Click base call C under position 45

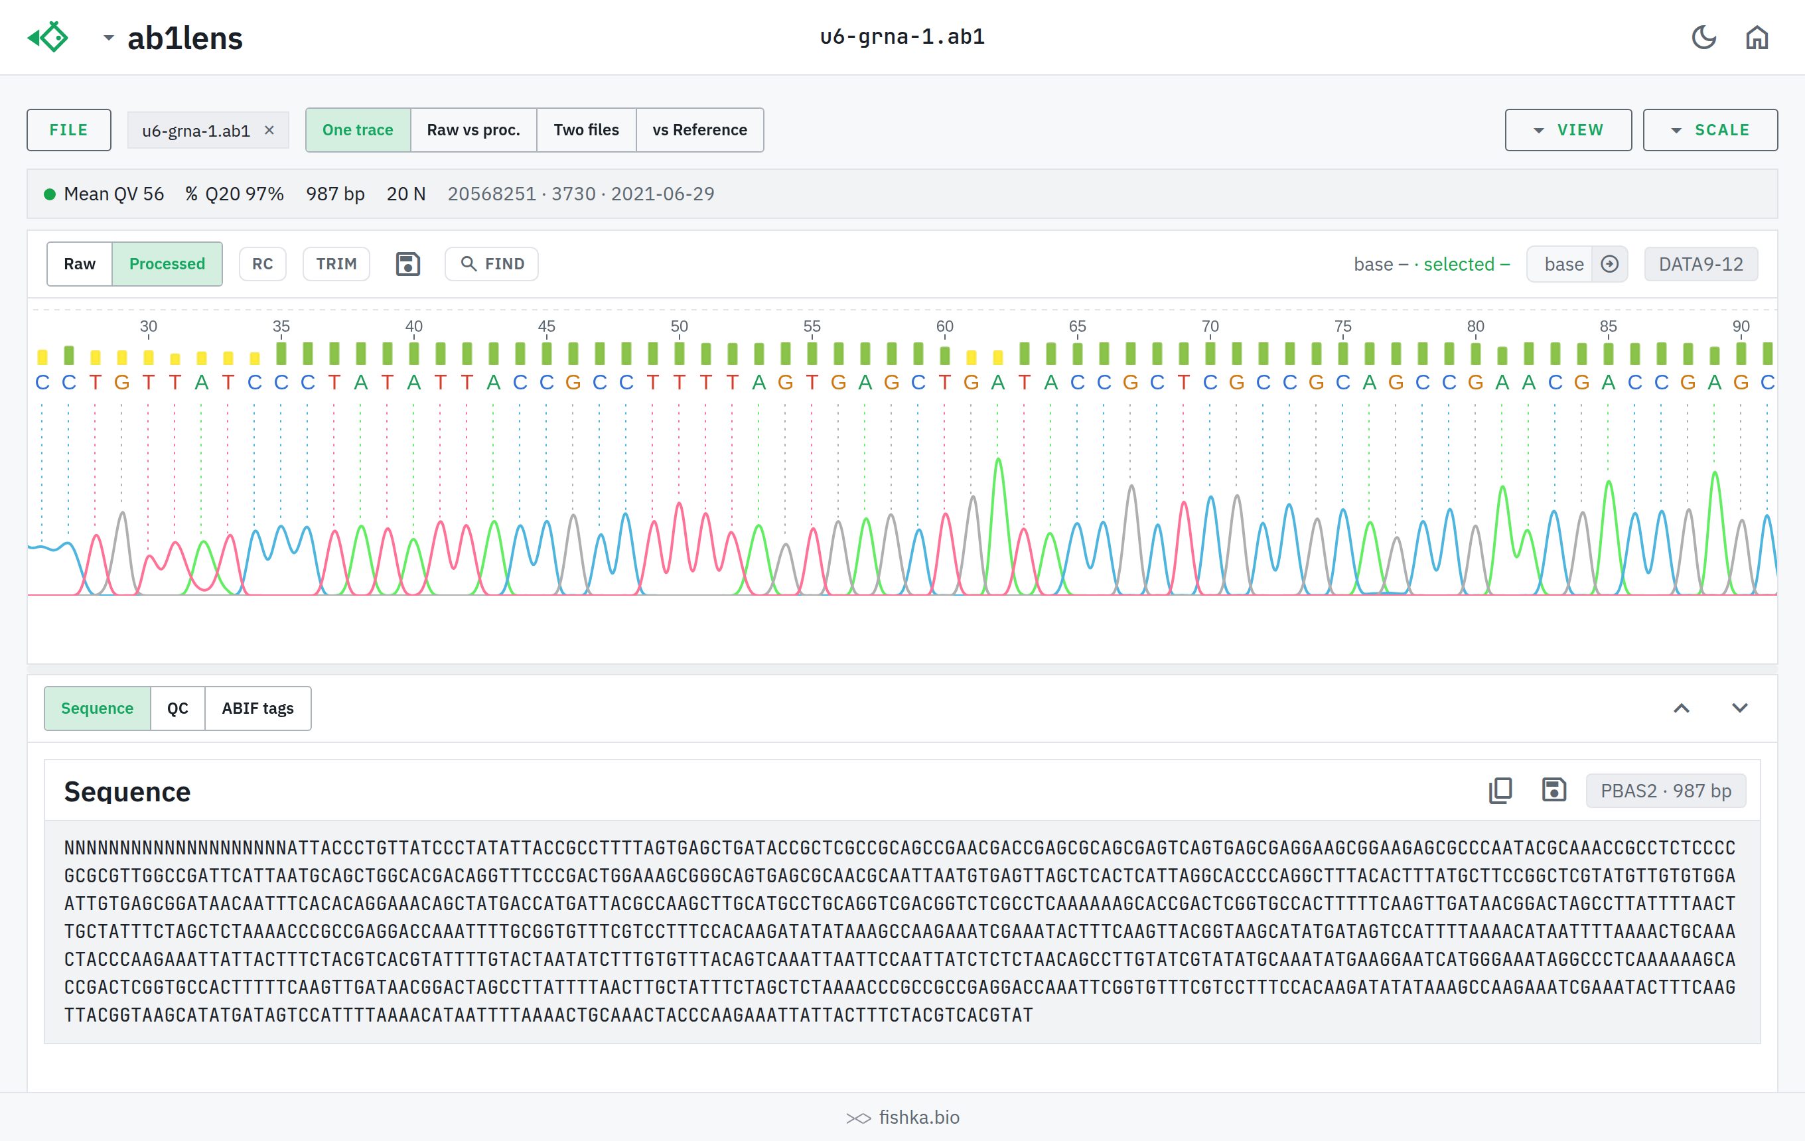pos(546,382)
